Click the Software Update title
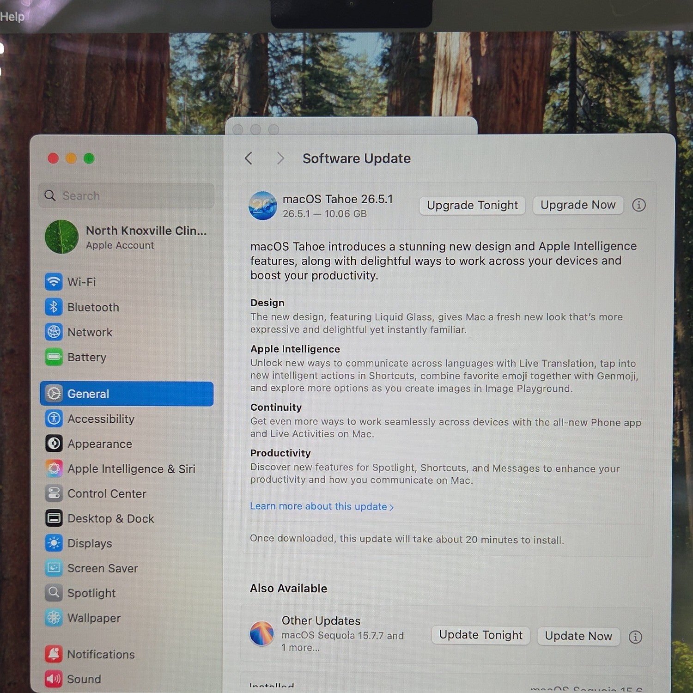The image size is (693, 693). [357, 158]
